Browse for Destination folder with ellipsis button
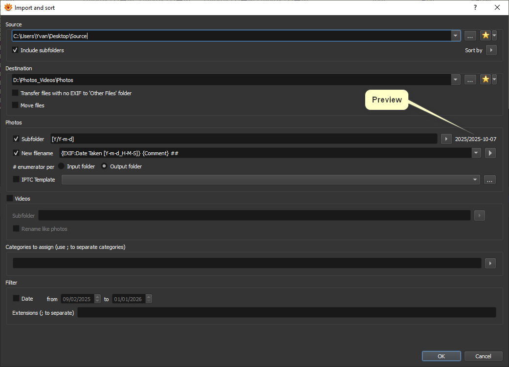This screenshot has width=509, height=367. (470, 80)
